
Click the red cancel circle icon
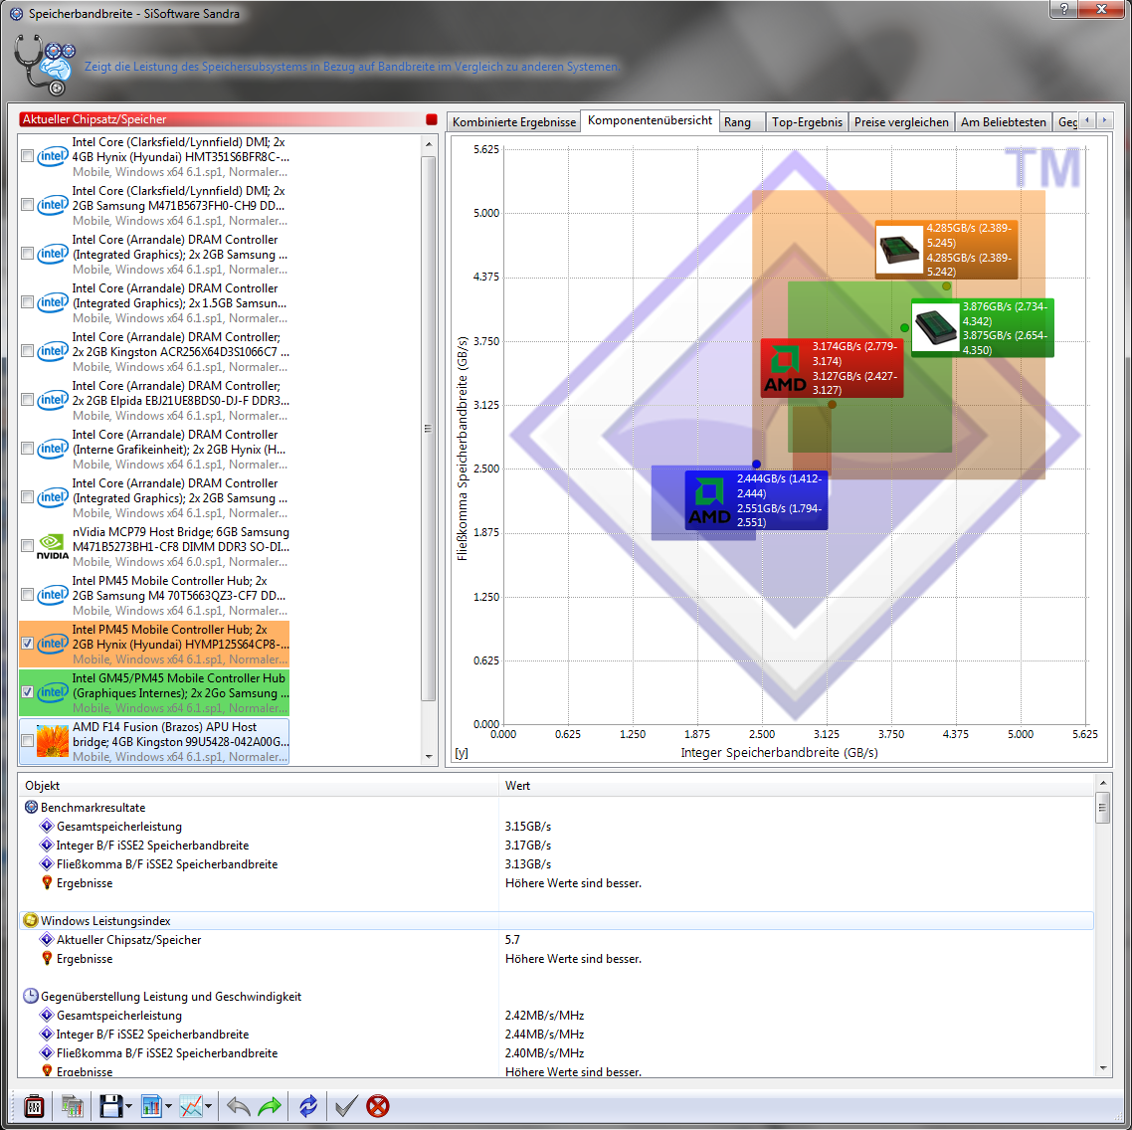[x=378, y=1106]
